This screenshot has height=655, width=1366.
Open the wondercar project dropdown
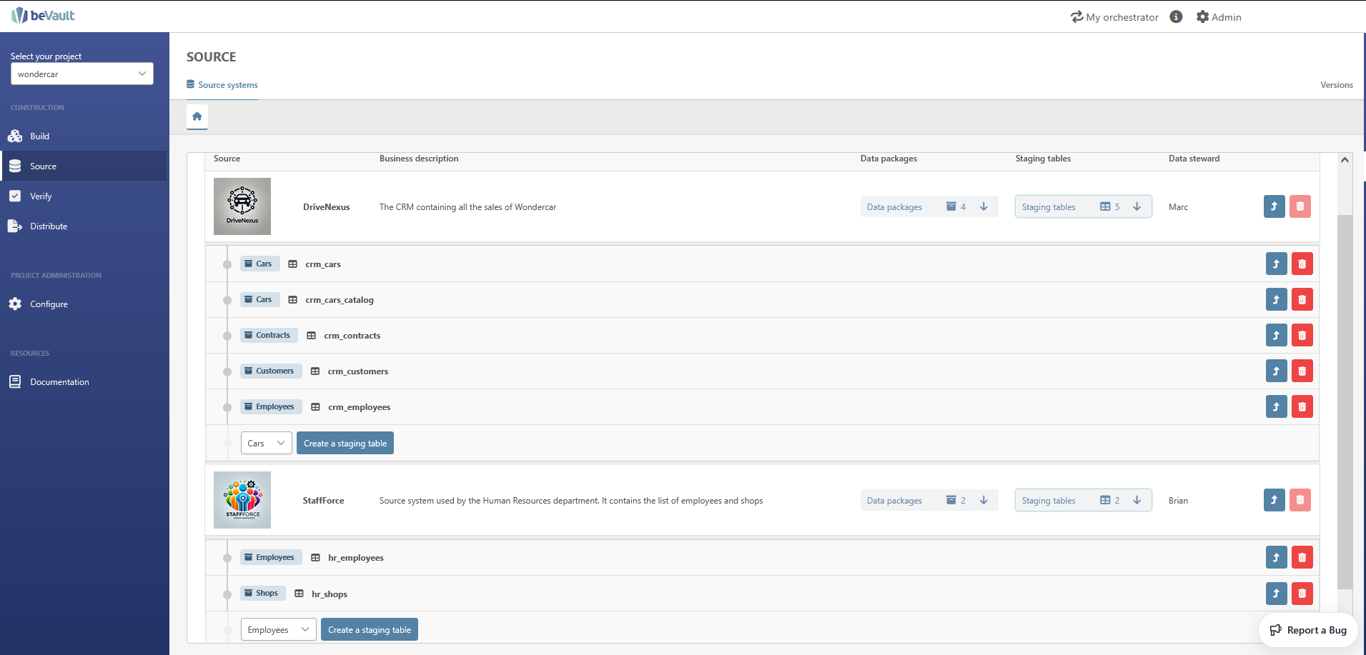click(81, 74)
